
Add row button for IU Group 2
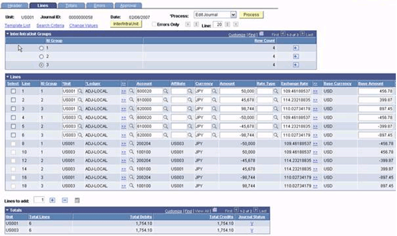(296, 57)
